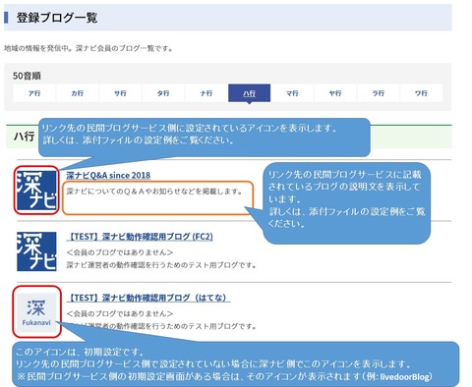472x387 pixels.
Task: Click <会員のブログではありません> under FC2 blog
Action: pos(120,252)
